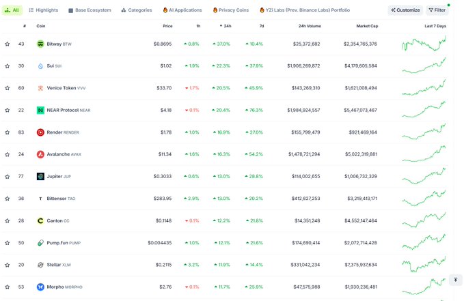Image resolution: width=464 pixels, height=301 pixels.
Task: Sort by 24h Volume header
Action: pos(310,26)
